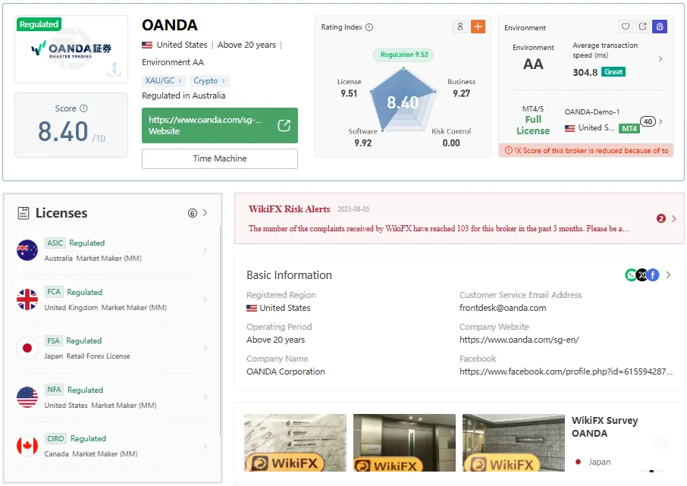
Task: Click the MT4 green badge
Action: pos(629,128)
